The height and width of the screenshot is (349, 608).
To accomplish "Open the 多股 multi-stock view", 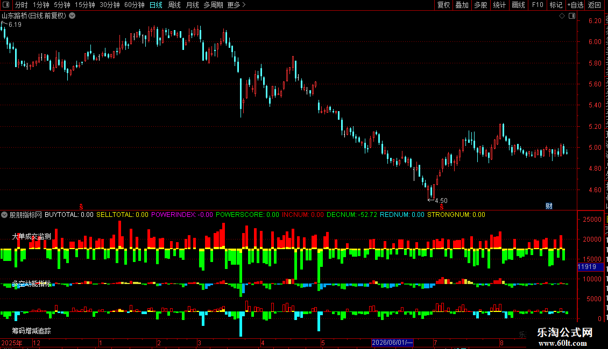I will pyautogui.click(x=480, y=5).
